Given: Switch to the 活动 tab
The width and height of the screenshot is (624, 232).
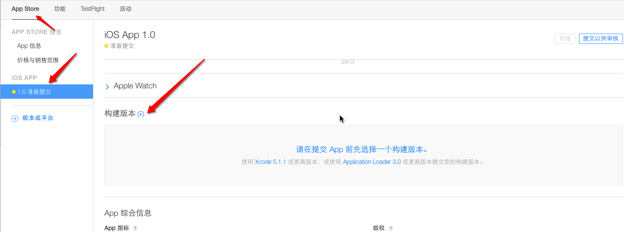Looking at the screenshot, I should click(126, 9).
